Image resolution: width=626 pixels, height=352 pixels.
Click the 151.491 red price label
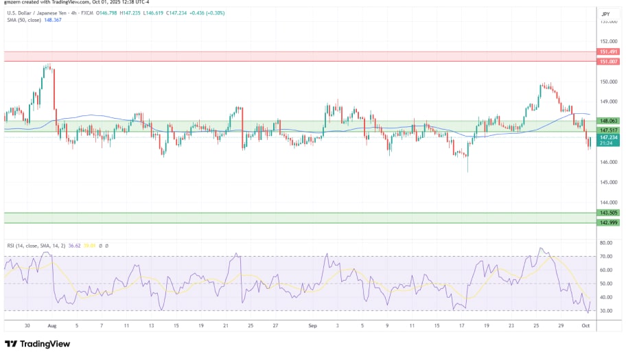coord(607,51)
